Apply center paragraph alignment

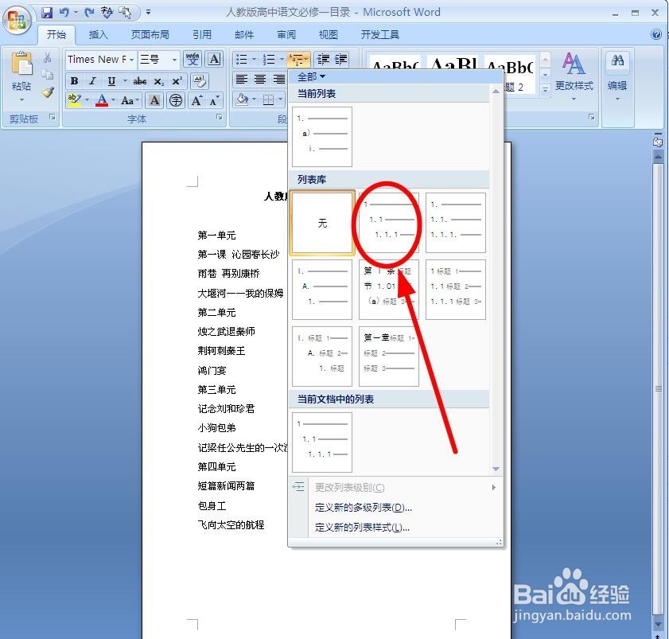[259, 79]
